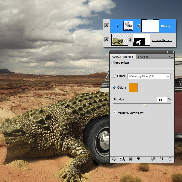Click the Photo Filter adjustment layer thumbnail icon
Image resolution: width=182 pixels, height=182 pixels.
coord(128,26)
